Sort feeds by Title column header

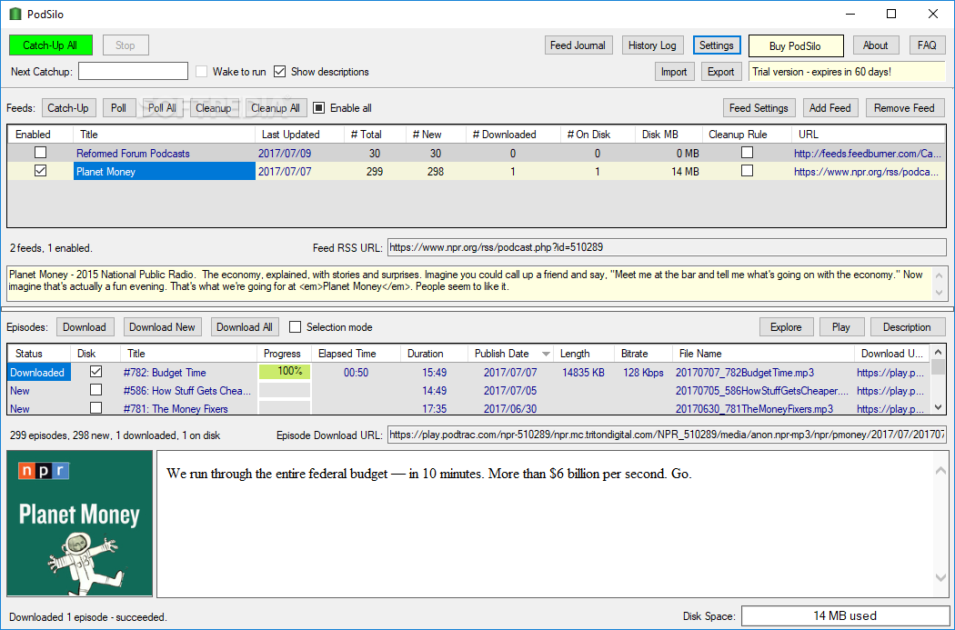164,135
